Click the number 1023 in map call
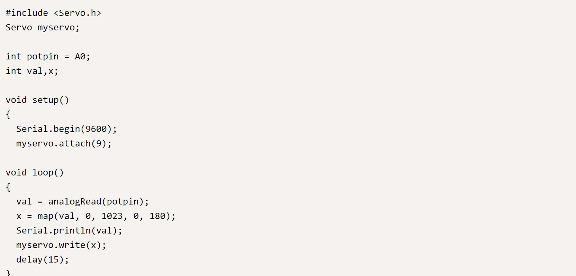Image resolution: width=576 pixels, height=276 pixels. pyautogui.click(x=112, y=216)
